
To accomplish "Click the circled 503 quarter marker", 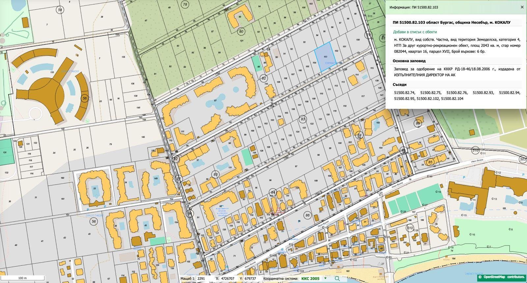I will [x=522, y=159].
